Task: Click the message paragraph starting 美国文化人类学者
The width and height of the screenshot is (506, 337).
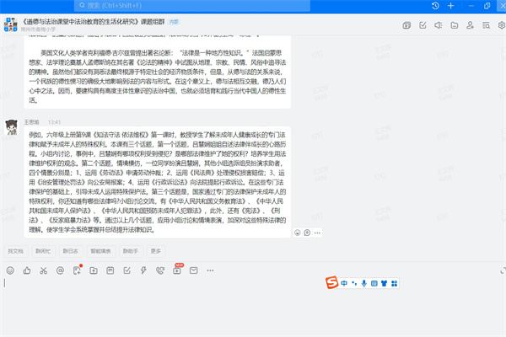Action: point(158,77)
